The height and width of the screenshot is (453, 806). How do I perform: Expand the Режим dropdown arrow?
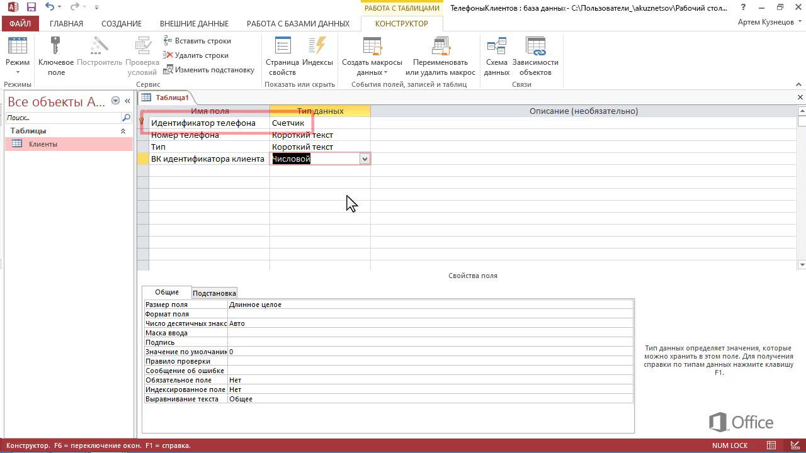[x=18, y=72]
